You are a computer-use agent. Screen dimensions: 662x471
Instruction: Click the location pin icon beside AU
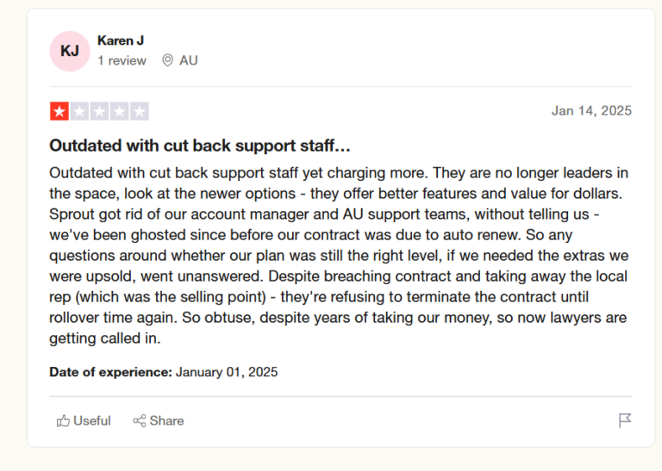pyautogui.click(x=167, y=60)
